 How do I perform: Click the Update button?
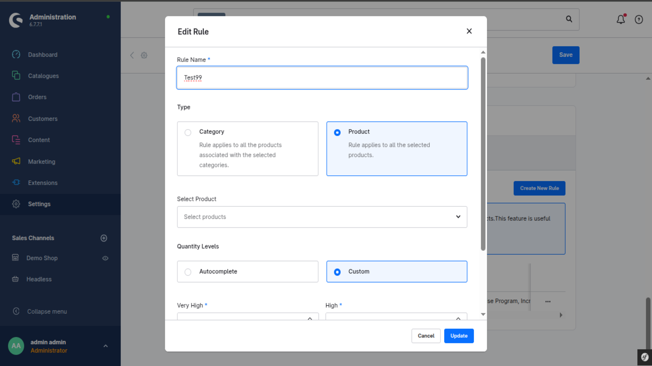coord(459,336)
